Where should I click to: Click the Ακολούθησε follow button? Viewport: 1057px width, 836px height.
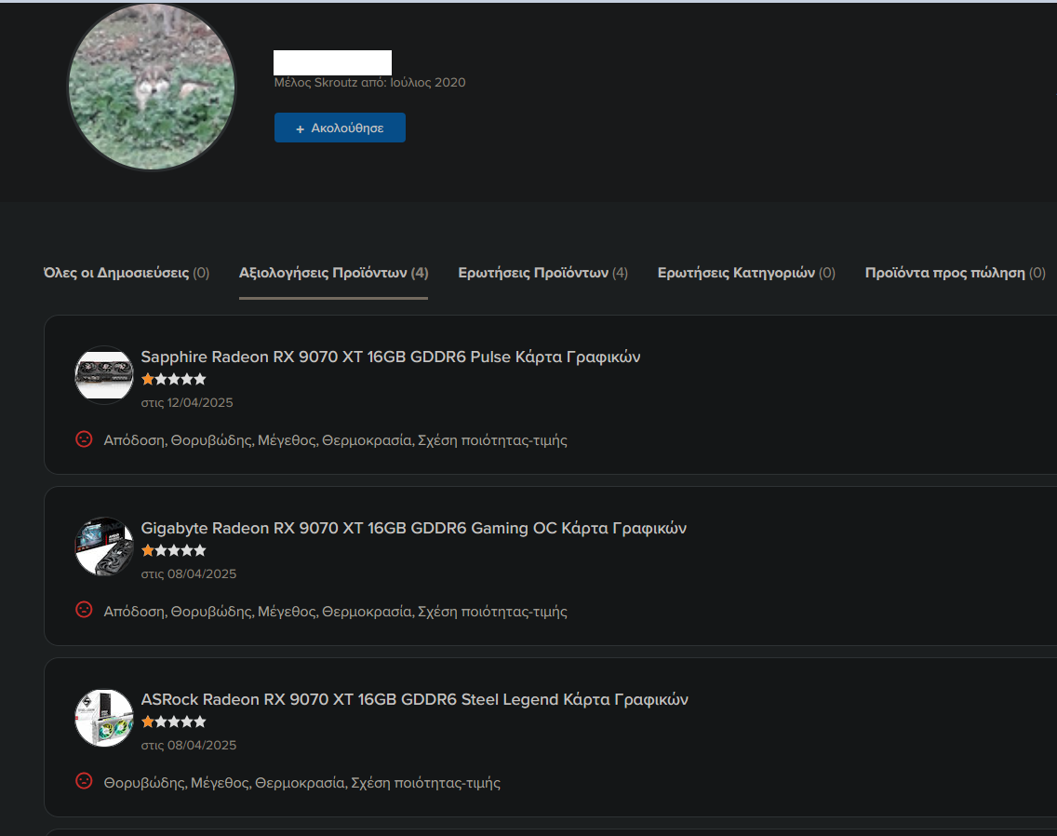340,128
